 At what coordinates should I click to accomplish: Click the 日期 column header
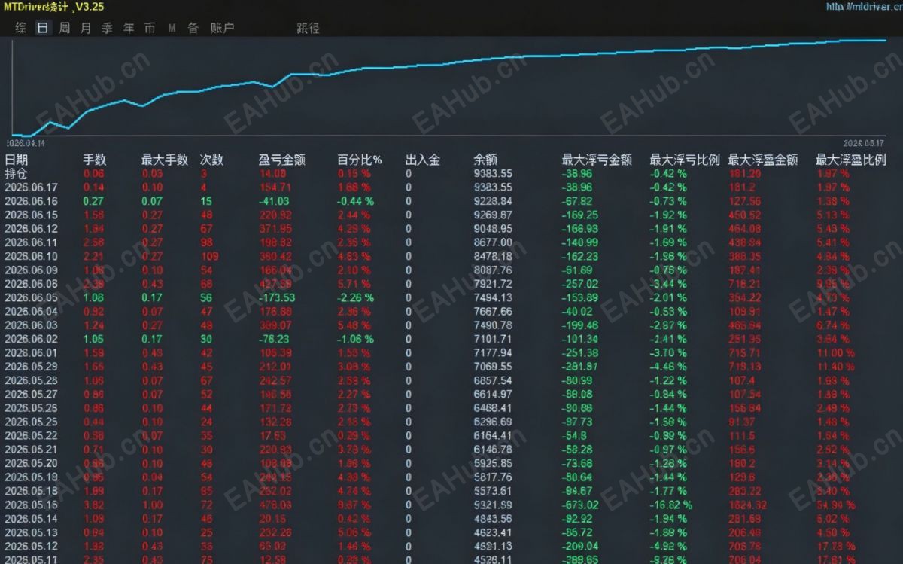pyautogui.click(x=17, y=160)
